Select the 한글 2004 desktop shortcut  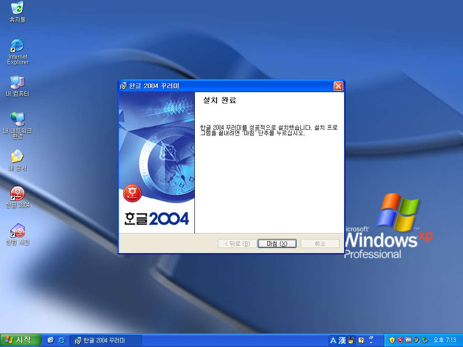pyautogui.click(x=18, y=197)
